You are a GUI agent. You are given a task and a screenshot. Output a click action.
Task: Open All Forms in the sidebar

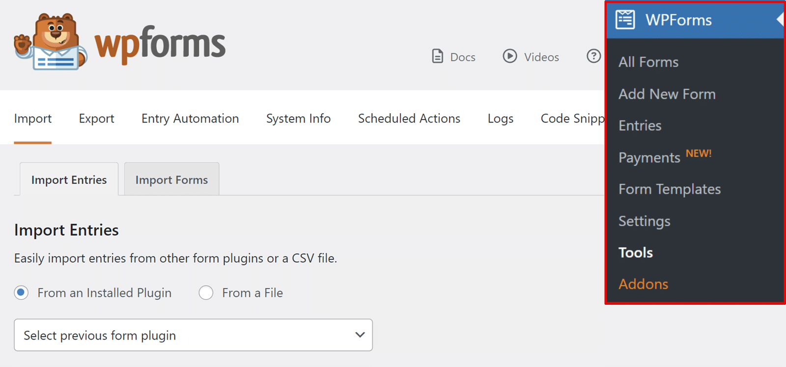[648, 62]
